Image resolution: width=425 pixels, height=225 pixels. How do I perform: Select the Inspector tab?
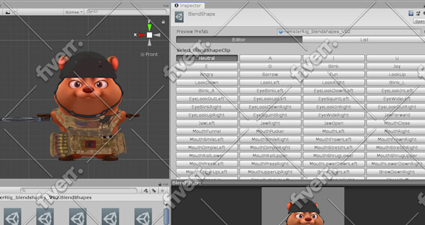pos(188,6)
